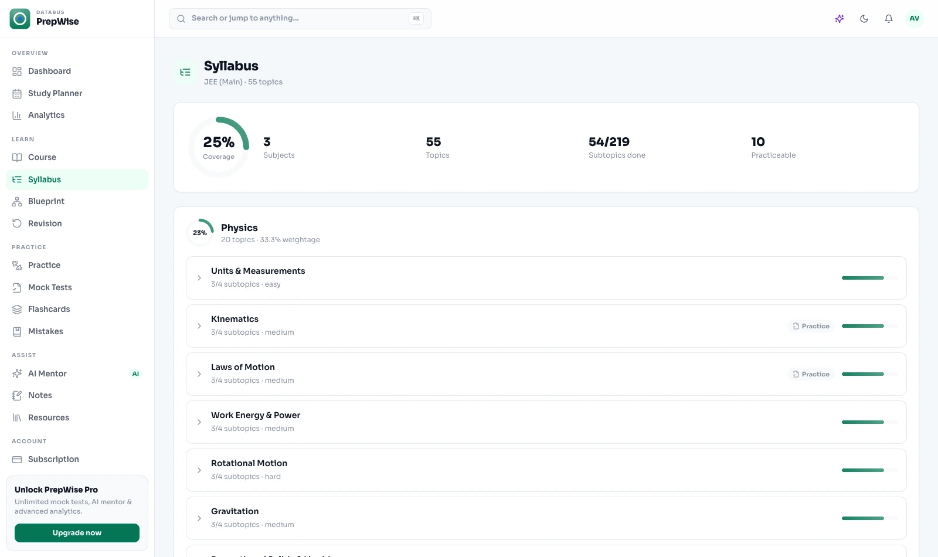This screenshot has height=557, width=938.
Task: Click 'JEE (Main) · 55 topics' subtitle
Action: click(x=243, y=82)
